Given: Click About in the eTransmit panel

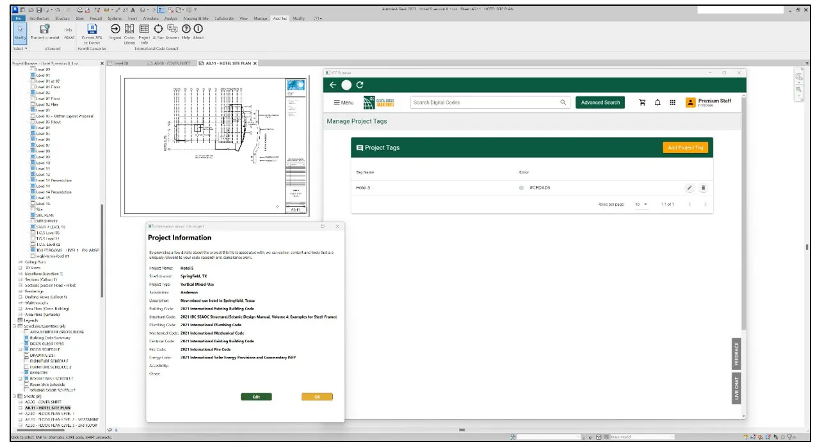Looking at the screenshot, I should click(x=69, y=37).
